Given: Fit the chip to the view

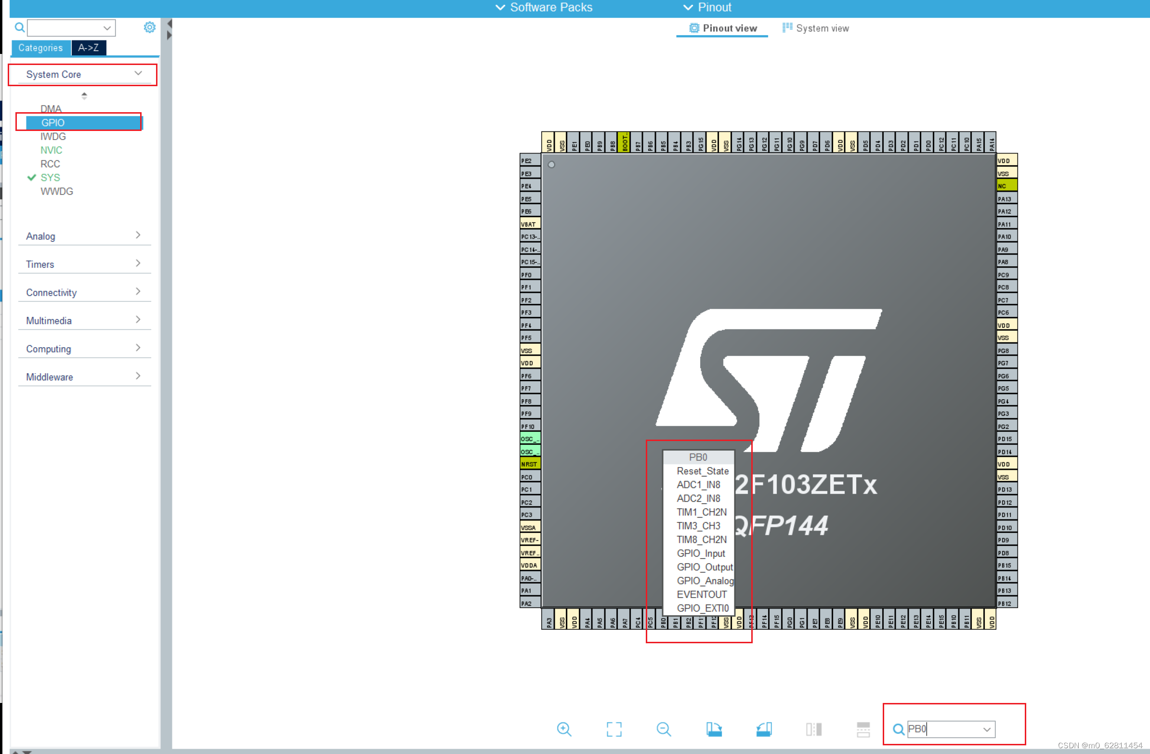Looking at the screenshot, I should 614,729.
